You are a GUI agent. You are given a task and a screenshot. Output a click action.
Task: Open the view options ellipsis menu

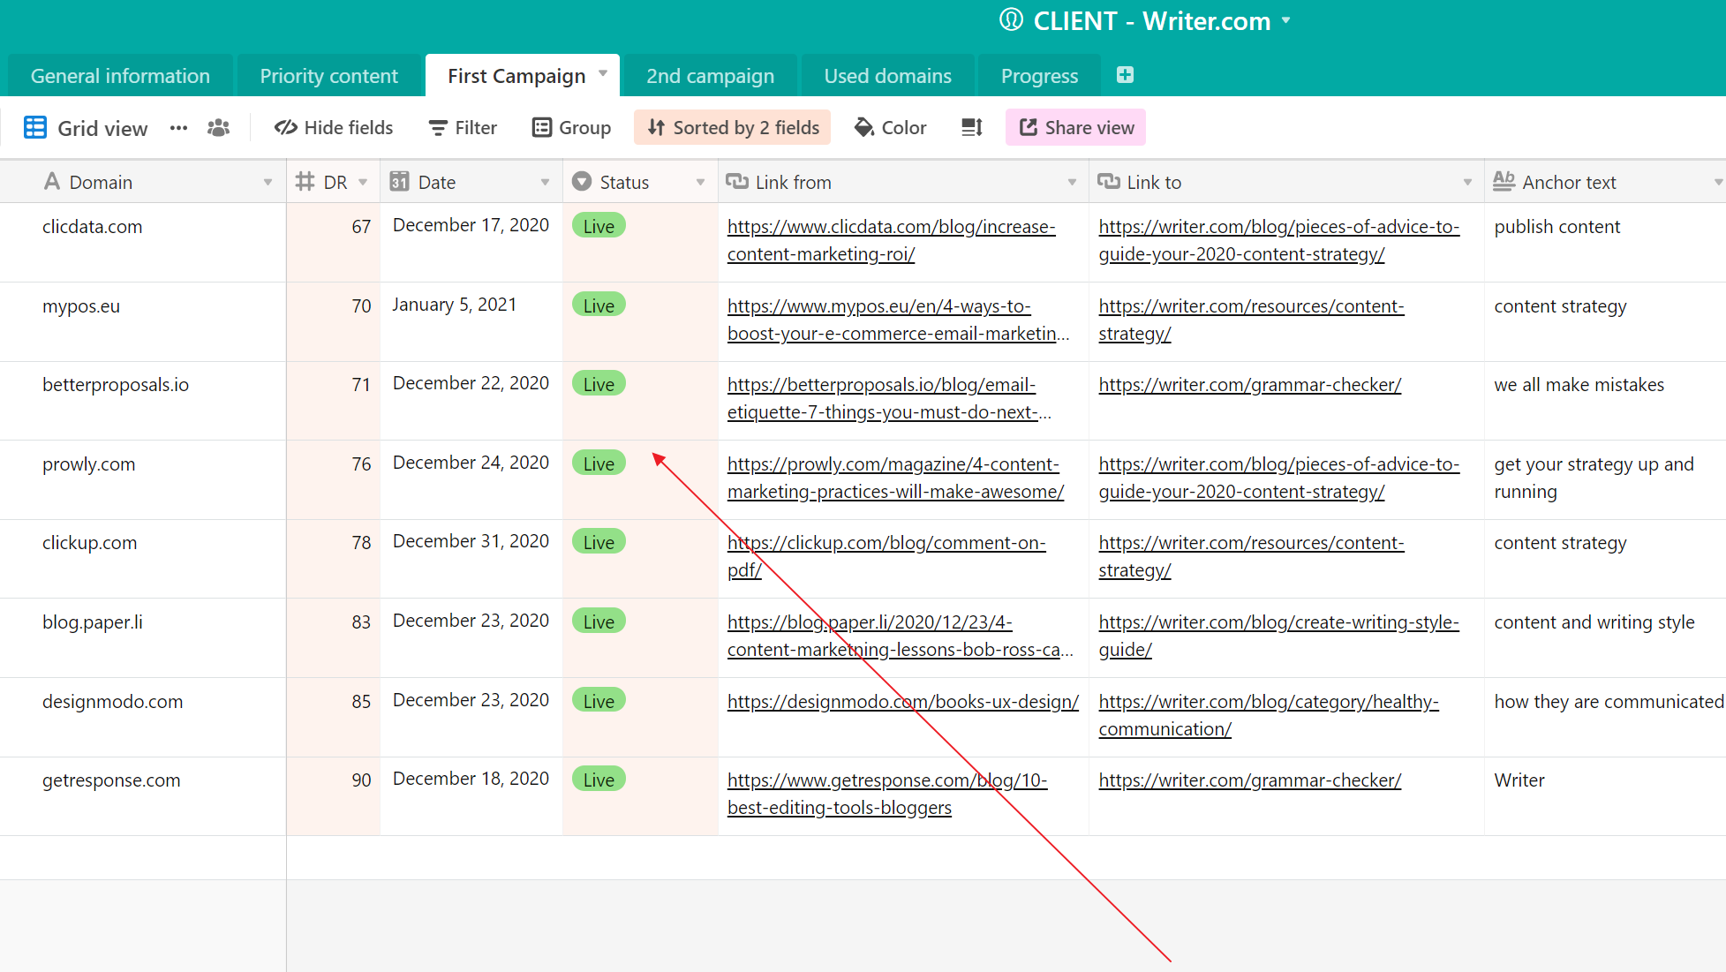point(179,128)
